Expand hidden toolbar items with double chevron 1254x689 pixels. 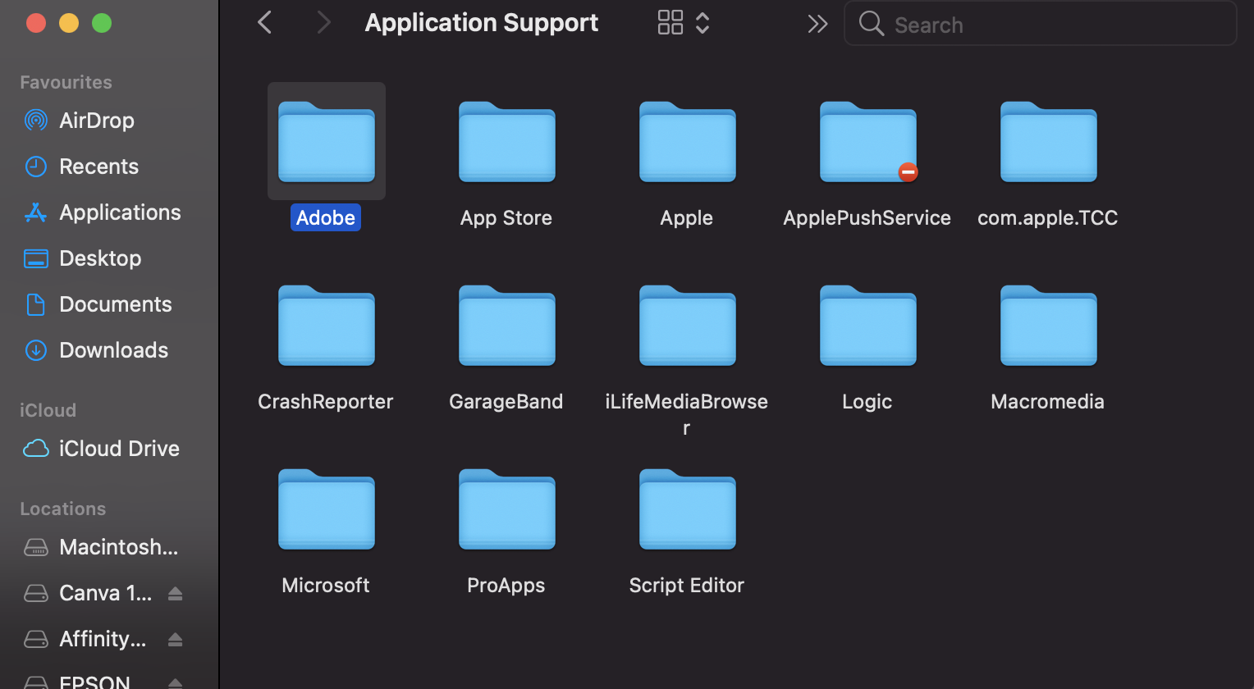817,24
